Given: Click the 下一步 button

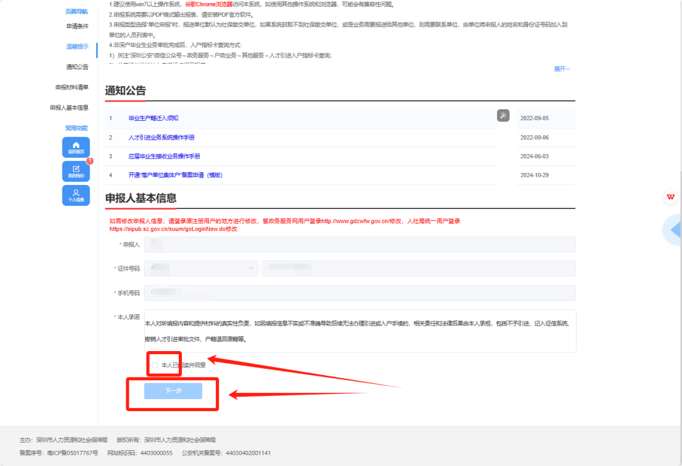Looking at the screenshot, I should (x=173, y=391).
